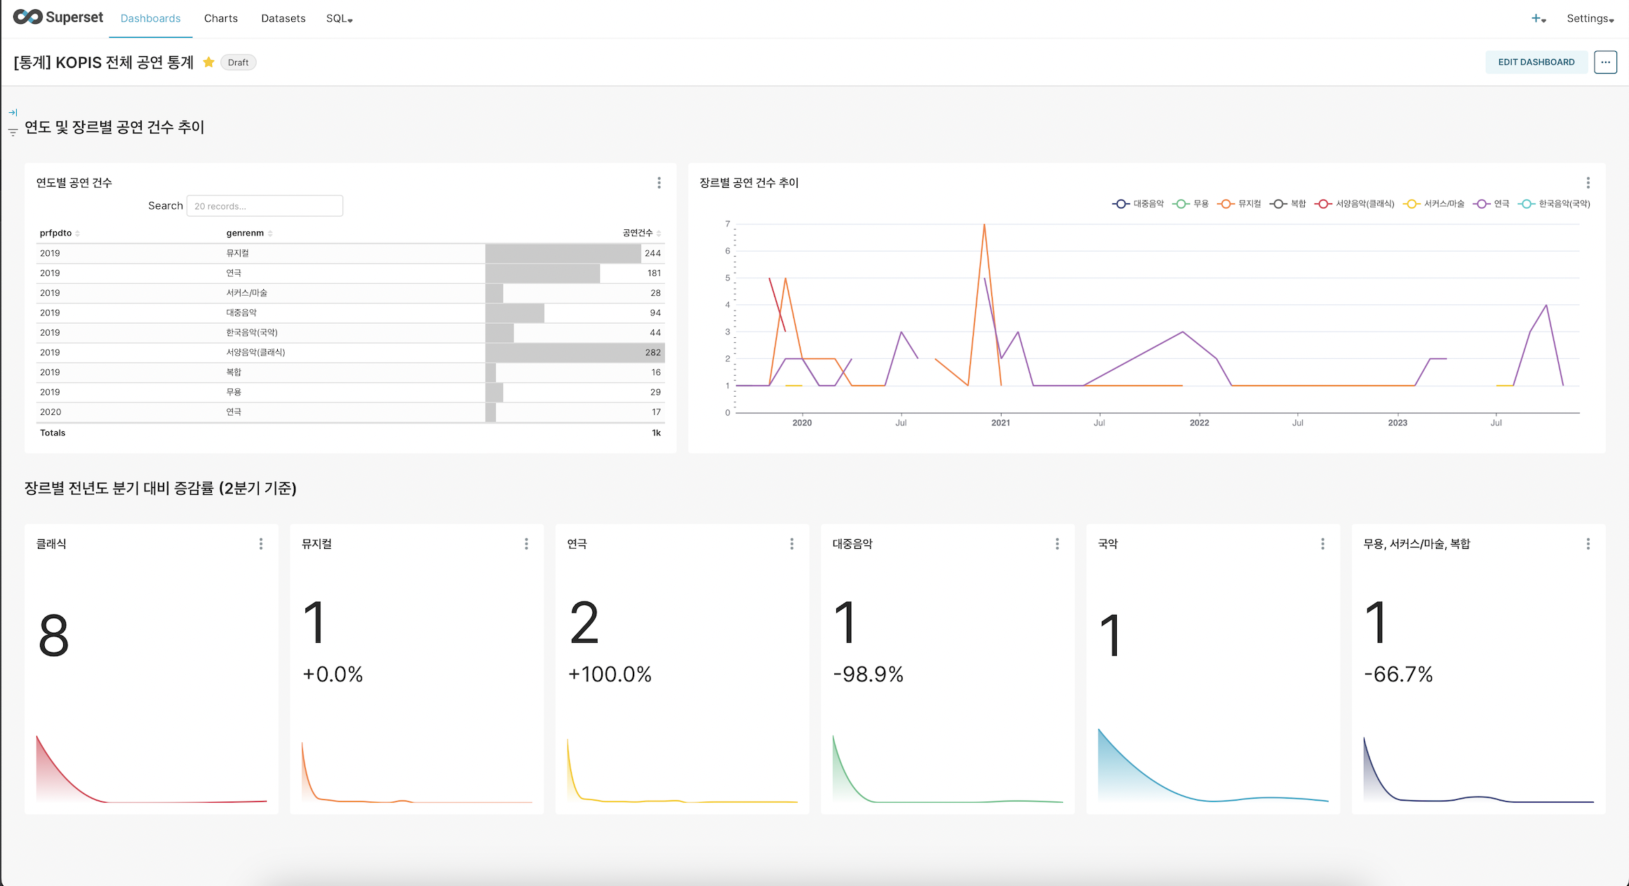Click the -66.7% change figure
The height and width of the screenshot is (886, 1629).
click(x=1398, y=674)
